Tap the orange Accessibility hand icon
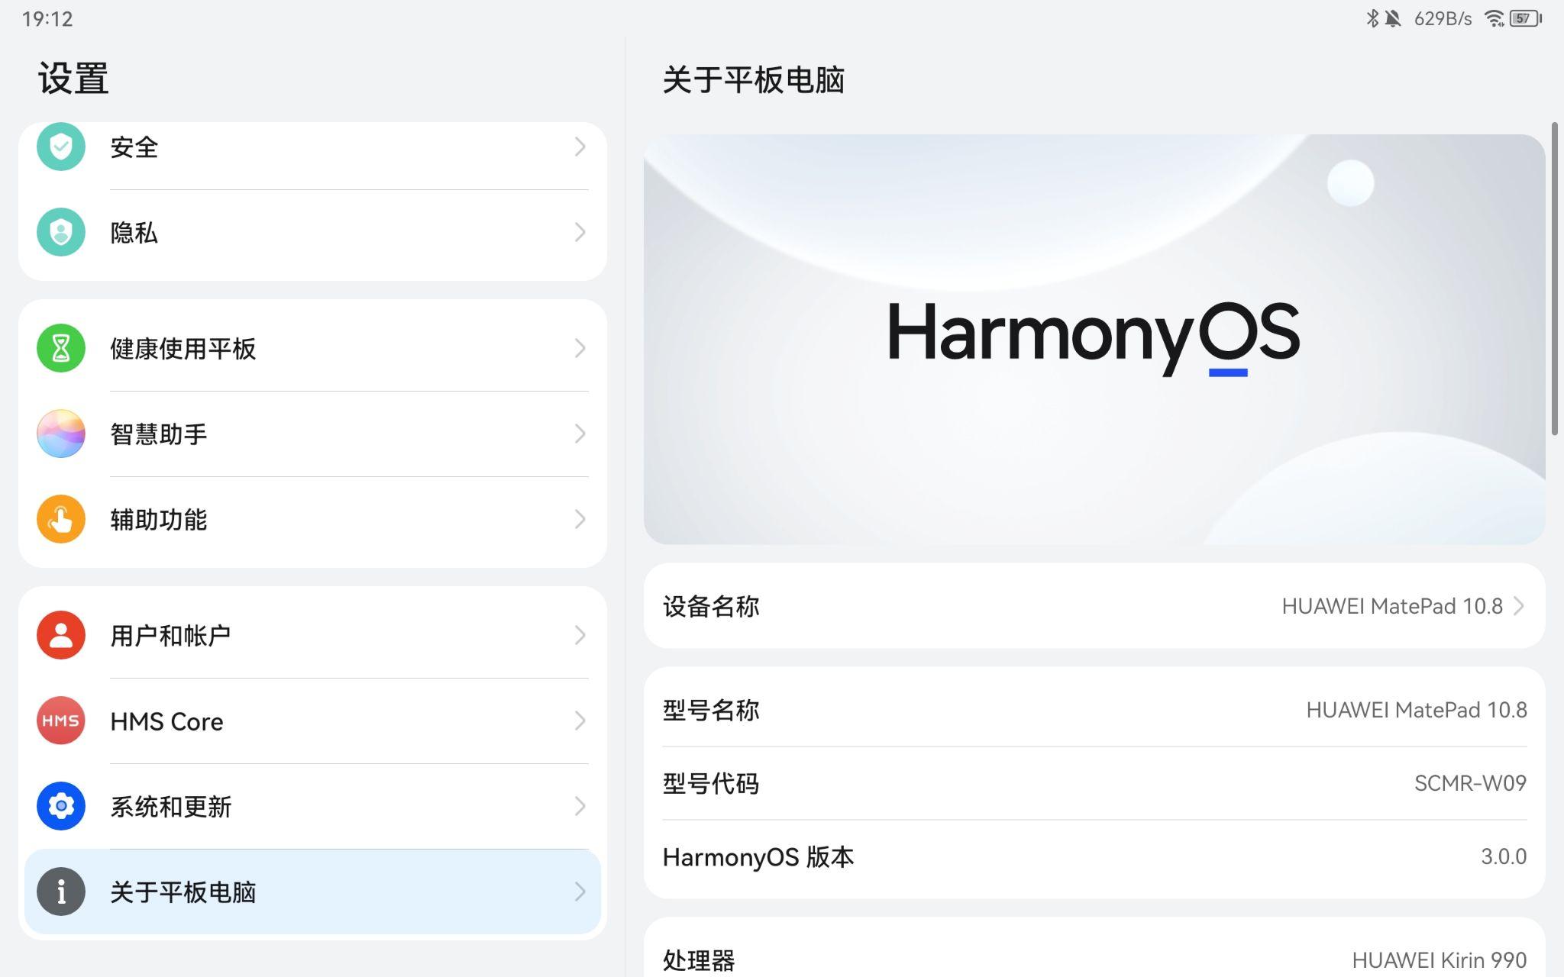The height and width of the screenshot is (977, 1564). pyautogui.click(x=61, y=519)
